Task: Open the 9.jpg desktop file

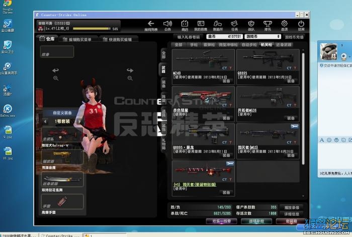Action: click(8, 132)
